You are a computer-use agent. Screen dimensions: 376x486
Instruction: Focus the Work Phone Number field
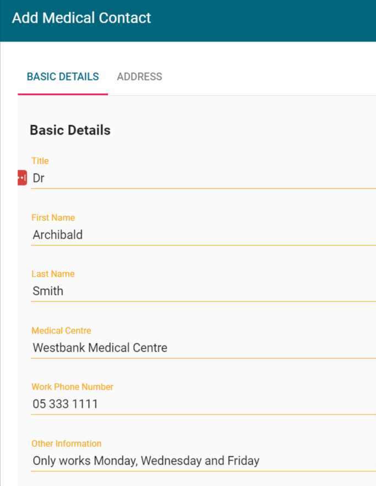pyautogui.click(x=204, y=404)
